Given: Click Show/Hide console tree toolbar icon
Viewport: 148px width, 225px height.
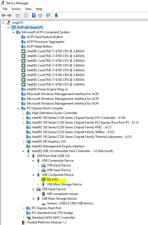Looking at the screenshot, I should click(x=18, y=15).
